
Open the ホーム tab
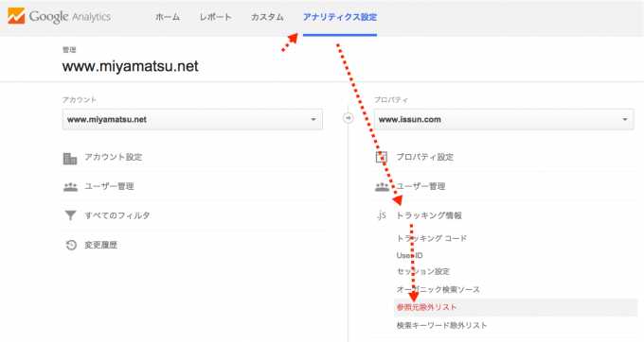tap(168, 17)
